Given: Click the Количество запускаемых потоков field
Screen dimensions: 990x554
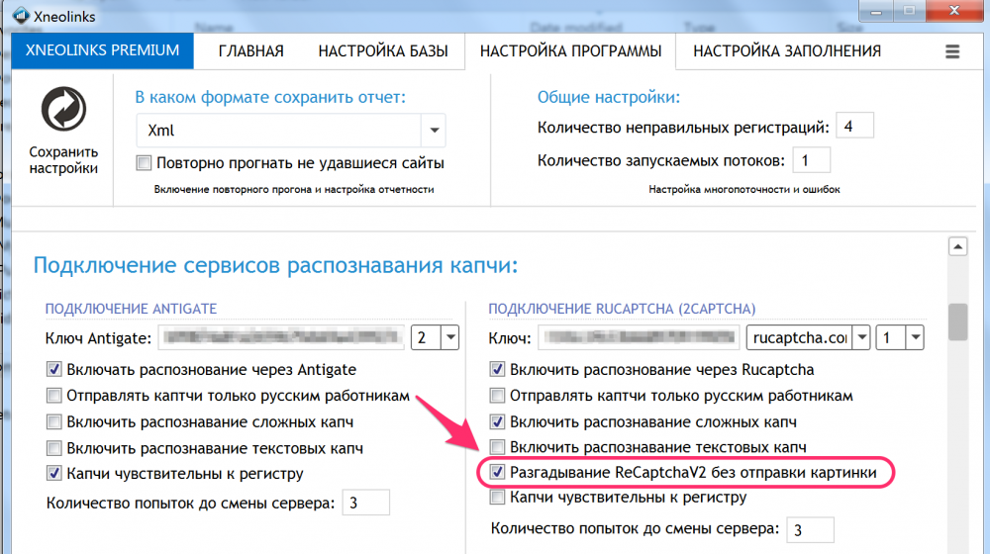Looking at the screenshot, I should tap(812, 160).
